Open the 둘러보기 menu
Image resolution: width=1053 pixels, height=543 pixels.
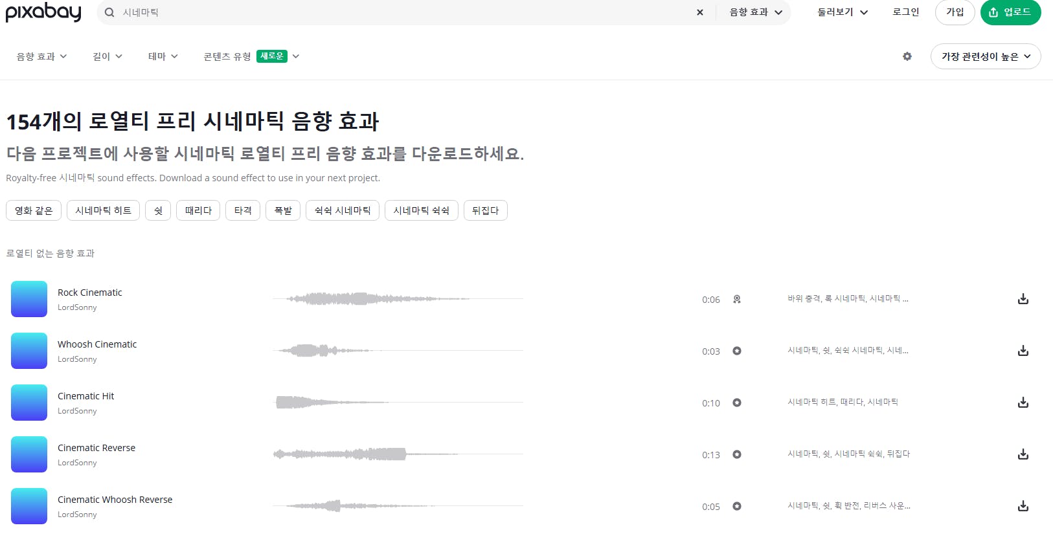(842, 12)
